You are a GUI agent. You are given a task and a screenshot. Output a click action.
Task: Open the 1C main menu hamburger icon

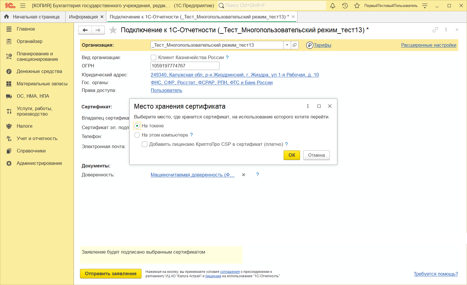tap(23, 5)
